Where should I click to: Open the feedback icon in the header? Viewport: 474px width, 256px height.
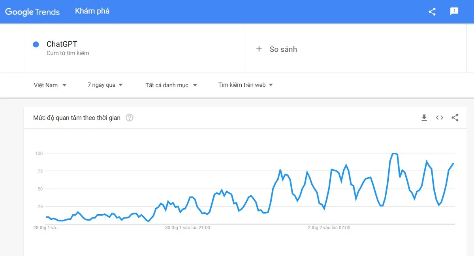(x=454, y=11)
